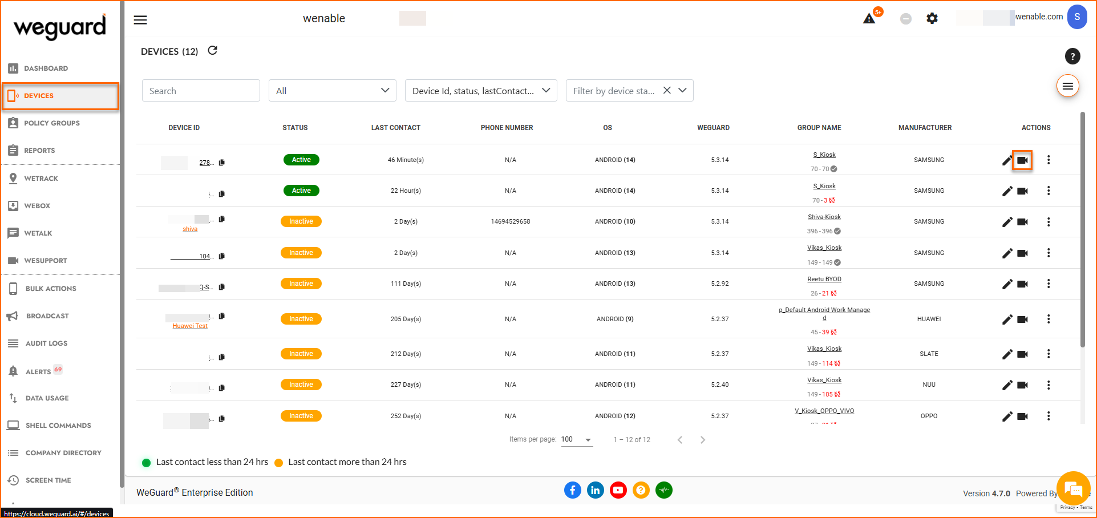
Task: Copy device ID of shiva device
Action: 222,219
